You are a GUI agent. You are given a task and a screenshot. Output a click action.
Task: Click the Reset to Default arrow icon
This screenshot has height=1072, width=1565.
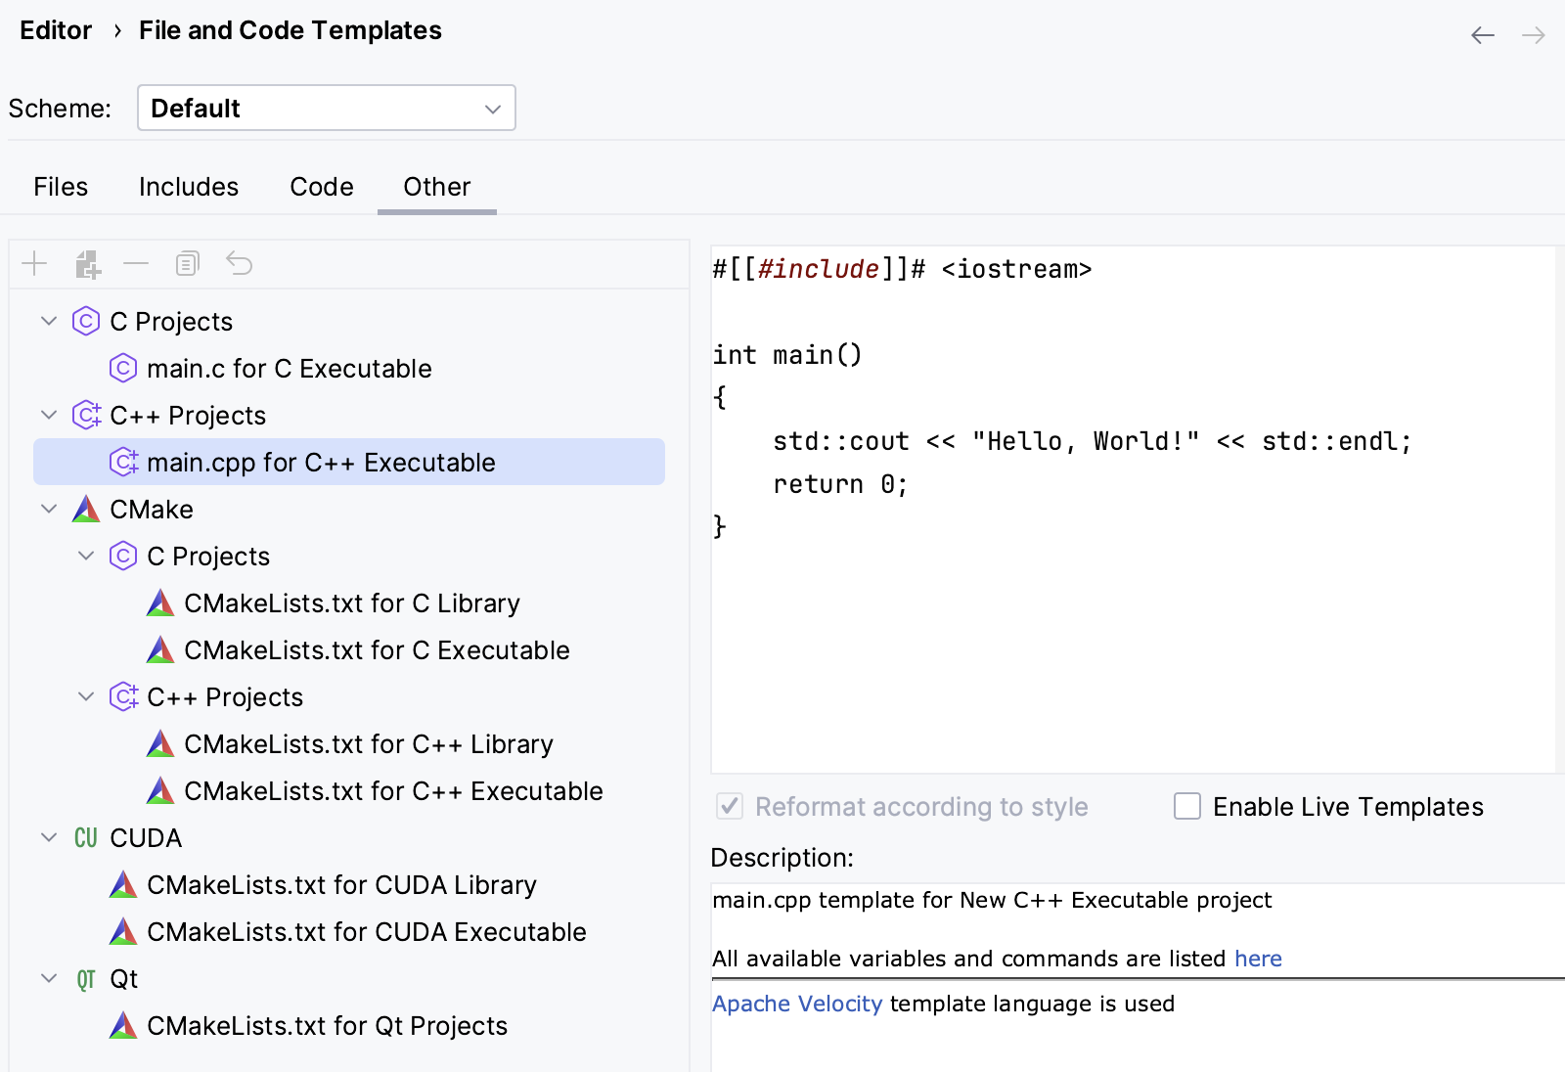tap(240, 263)
